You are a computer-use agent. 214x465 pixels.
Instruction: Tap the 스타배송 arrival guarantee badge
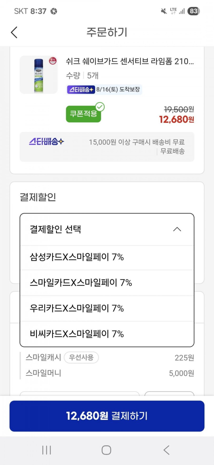(104, 89)
